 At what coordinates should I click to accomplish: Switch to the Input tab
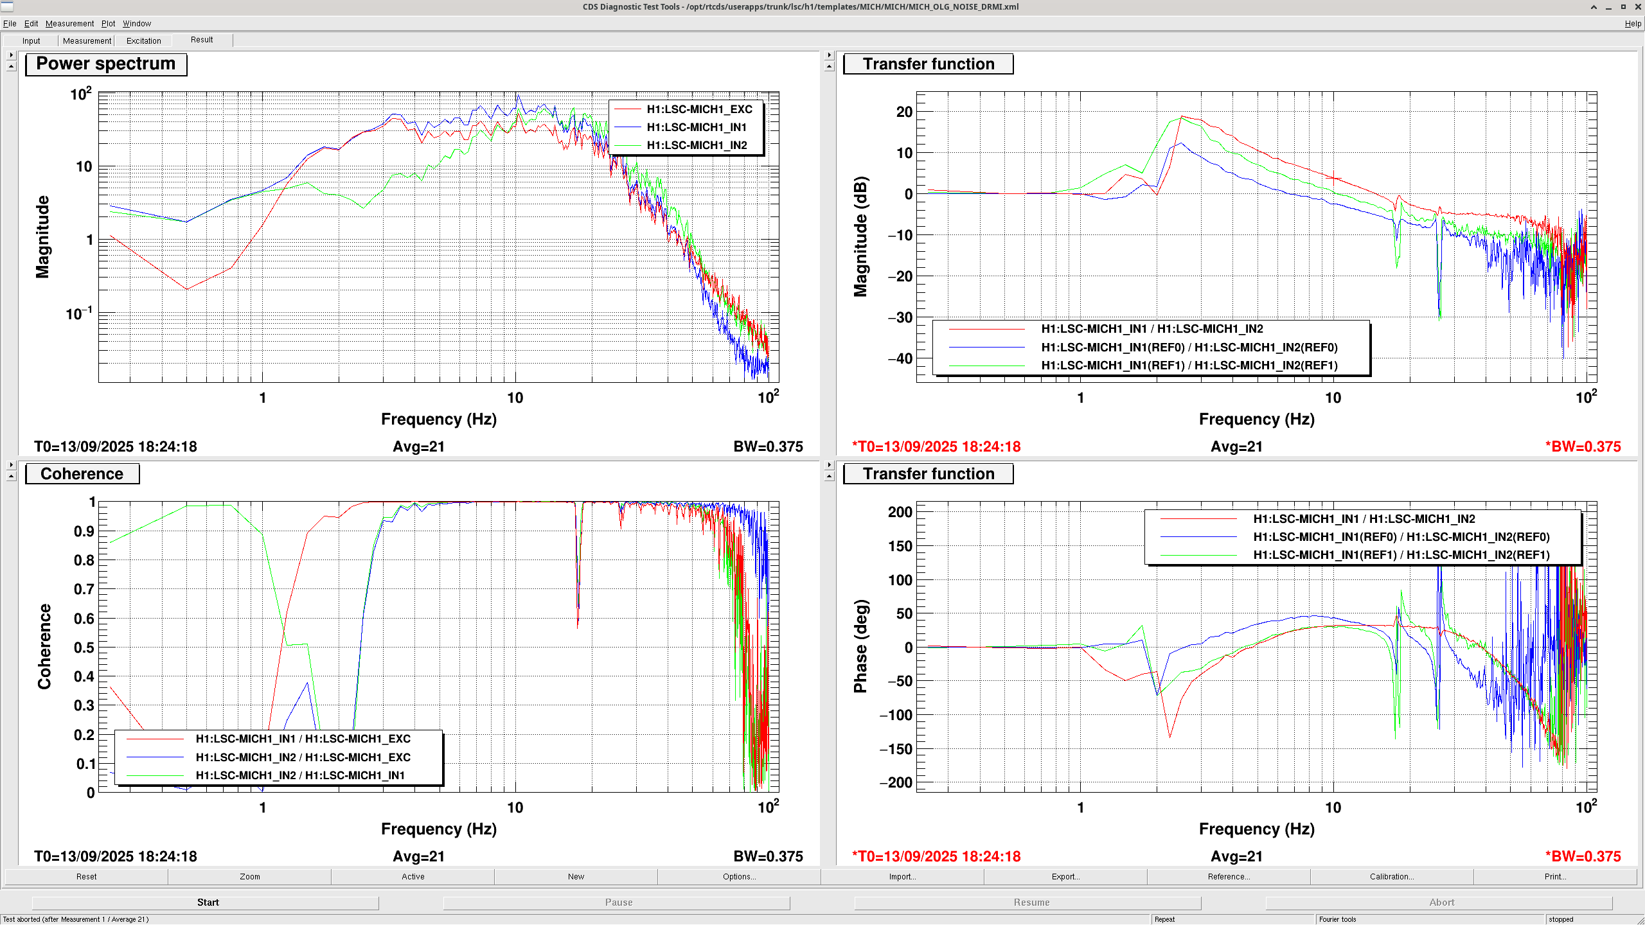coord(31,40)
